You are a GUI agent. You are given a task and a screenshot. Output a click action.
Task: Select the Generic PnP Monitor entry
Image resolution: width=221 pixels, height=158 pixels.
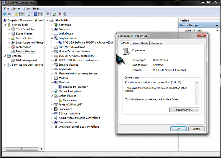point(75,87)
